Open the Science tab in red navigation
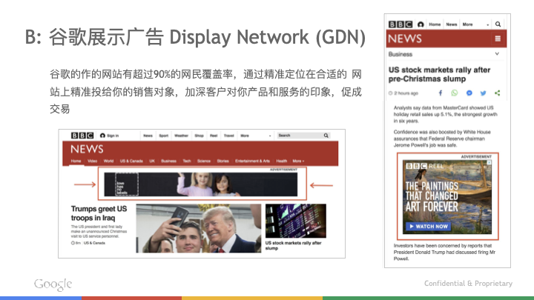 click(204, 161)
